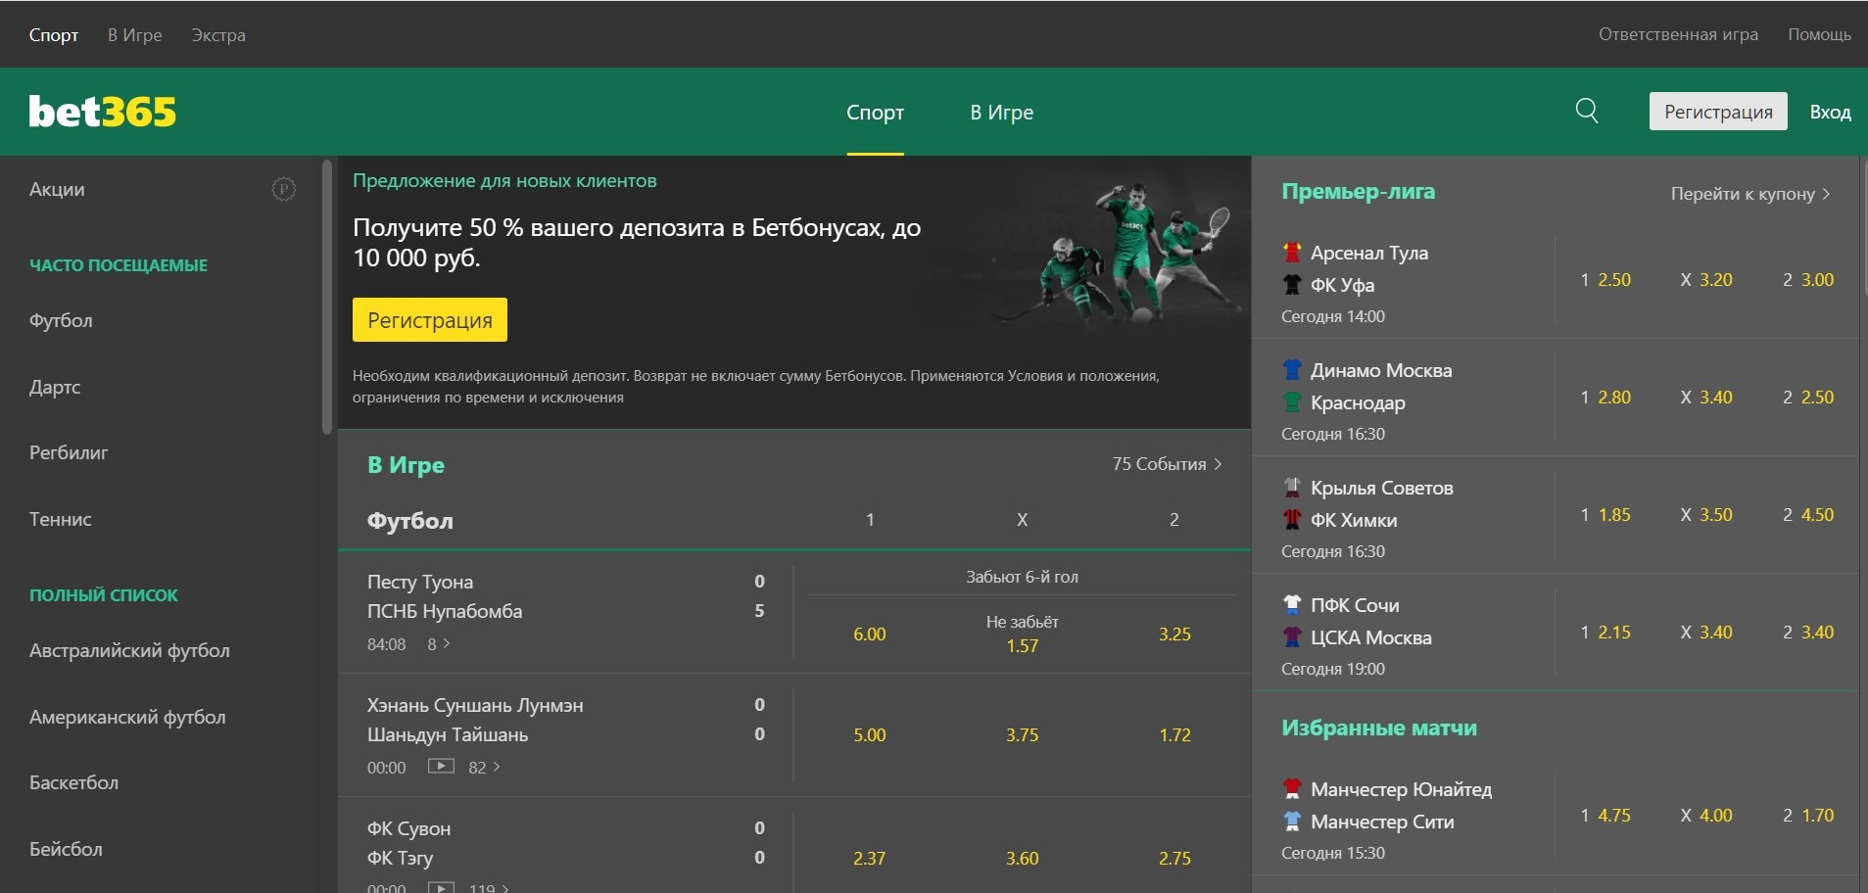Screen dimensions: 1868x893
Task: Click the ПФК Сочи jersey icon
Action: [1292, 605]
